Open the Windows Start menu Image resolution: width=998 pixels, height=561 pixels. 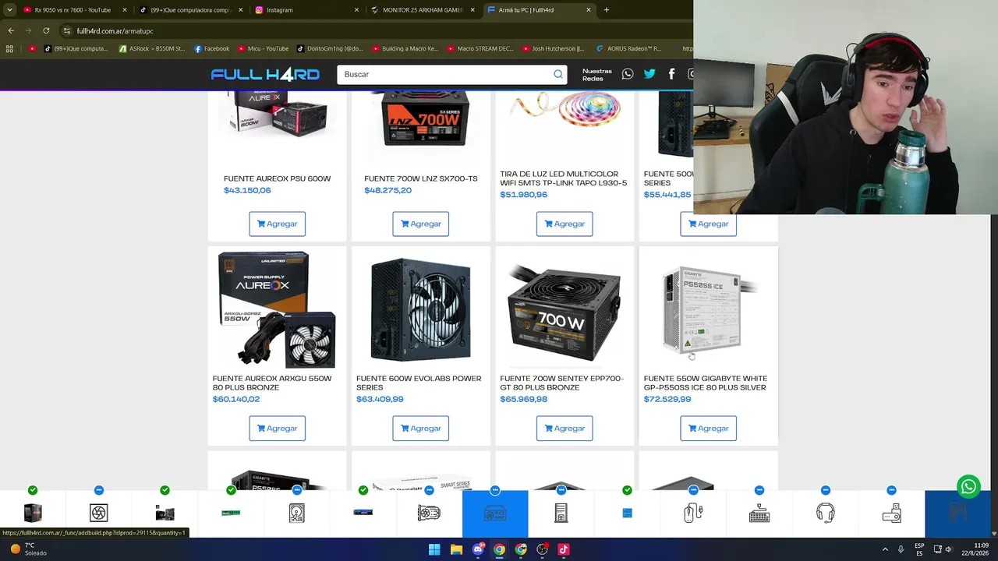434,549
